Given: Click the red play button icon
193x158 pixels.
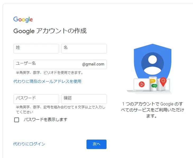Looking at the screenshot, I should pos(142,84).
